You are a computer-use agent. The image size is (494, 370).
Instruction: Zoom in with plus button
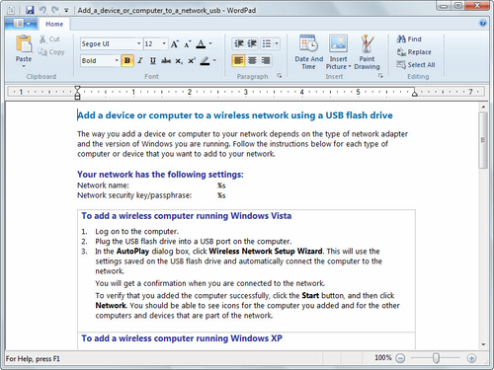click(471, 358)
